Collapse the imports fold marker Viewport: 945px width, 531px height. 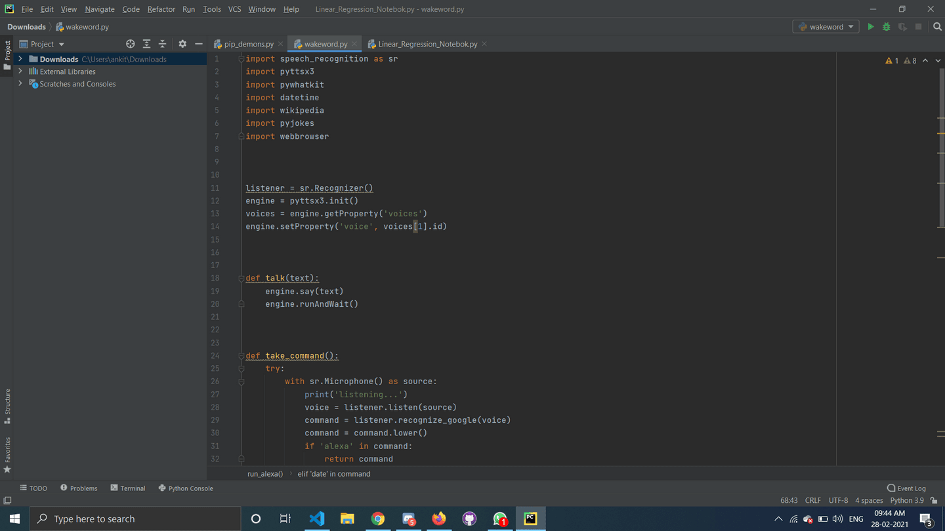(241, 59)
